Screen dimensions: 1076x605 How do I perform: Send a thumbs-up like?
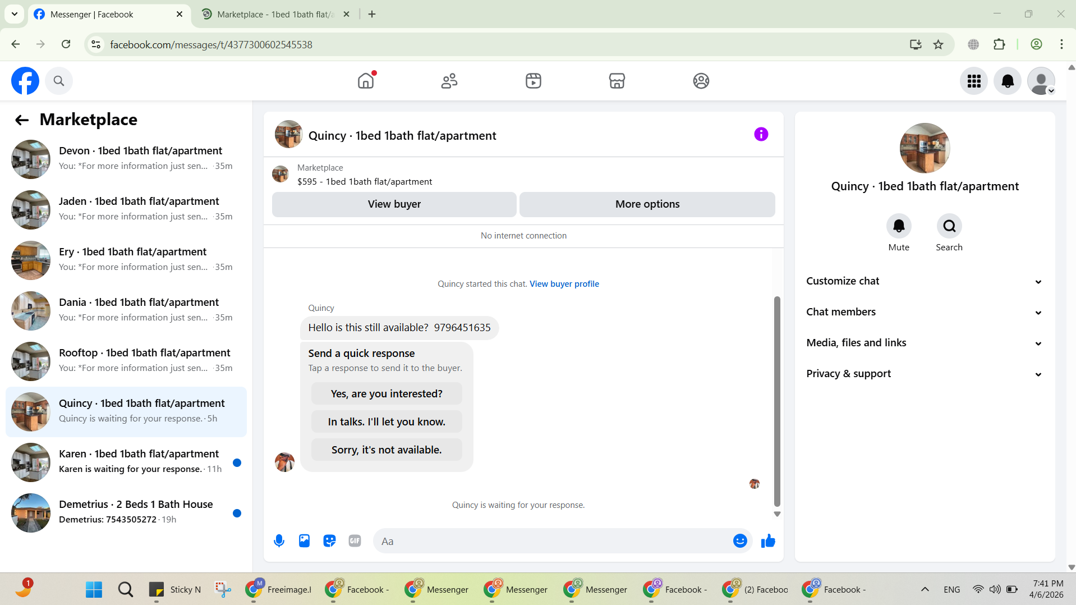tap(768, 541)
